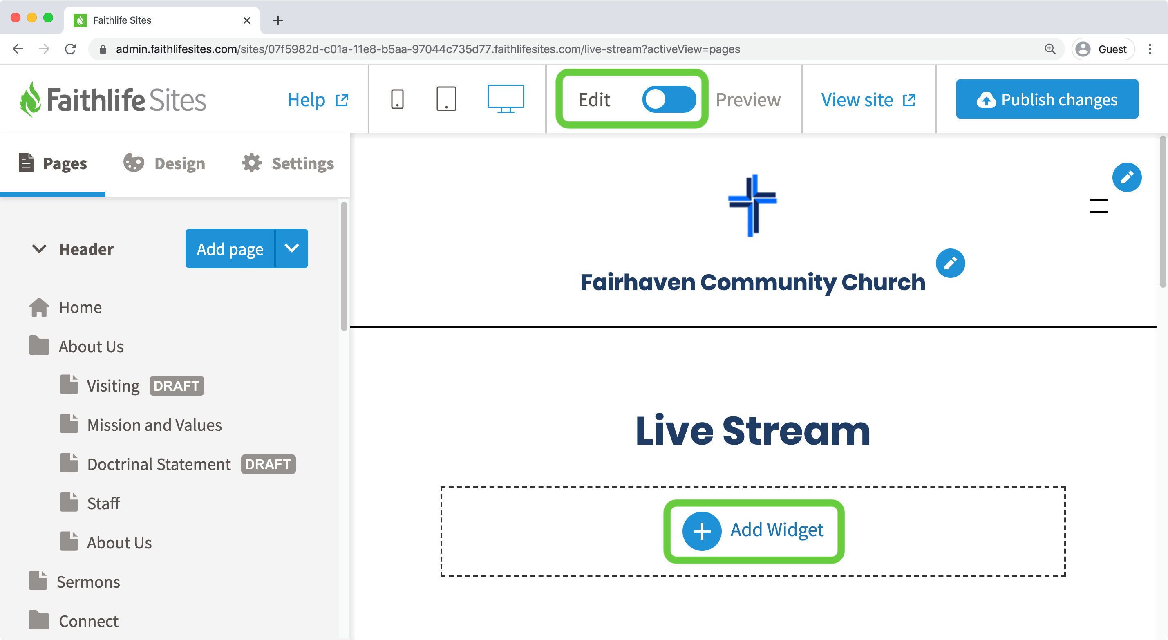Switch to tablet preview icon
The height and width of the screenshot is (640, 1168).
tap(446, 99)
